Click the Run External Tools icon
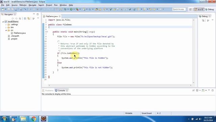Image resolution: width=216 pixels, height=122 pixels. [77, 9]
